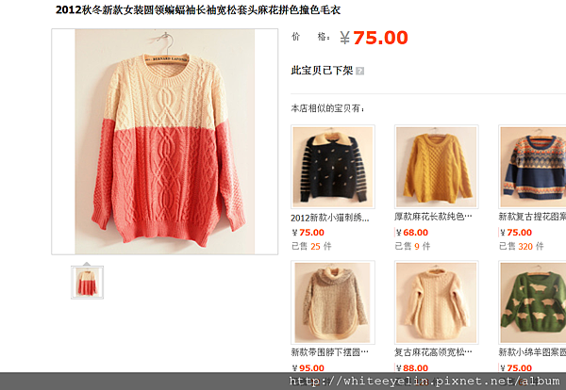Open the main red and cream sweater image
The image size is (566, 390).
[164, 141]
